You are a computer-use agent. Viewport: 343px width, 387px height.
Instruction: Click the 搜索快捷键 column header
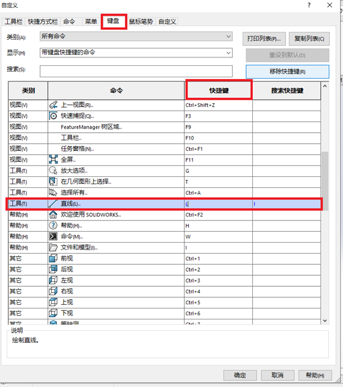[x=287, y=91]
